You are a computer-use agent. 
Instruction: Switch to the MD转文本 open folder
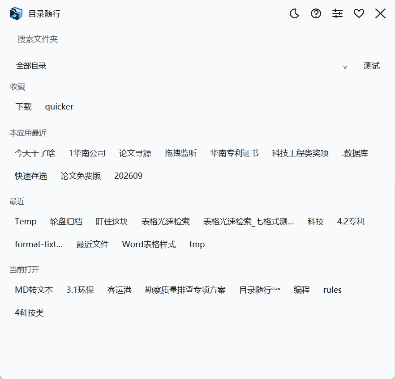coord(34,290)
